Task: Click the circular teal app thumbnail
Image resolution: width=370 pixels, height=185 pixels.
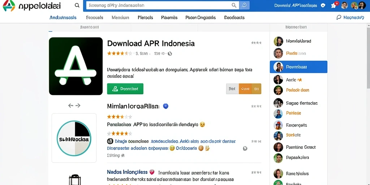Action: click(x=74, y=138)
